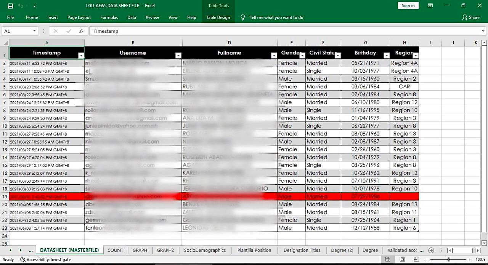Screen dimensions: 488x265
Task: Click the Select All corner triangle
Action: click(5, 43)
